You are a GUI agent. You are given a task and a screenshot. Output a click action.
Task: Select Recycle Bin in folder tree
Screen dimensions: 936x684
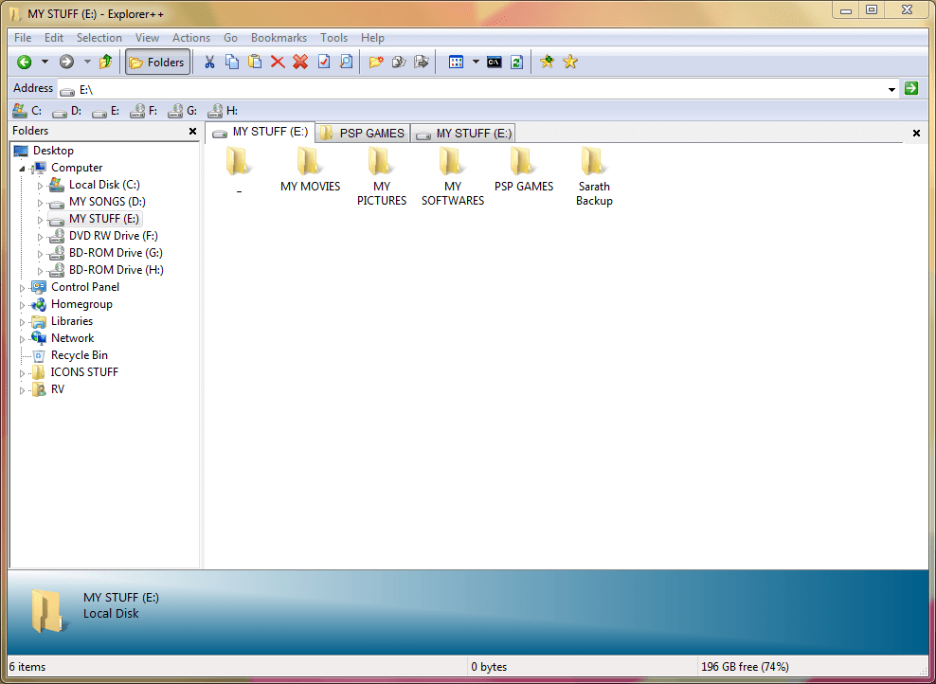80,355
